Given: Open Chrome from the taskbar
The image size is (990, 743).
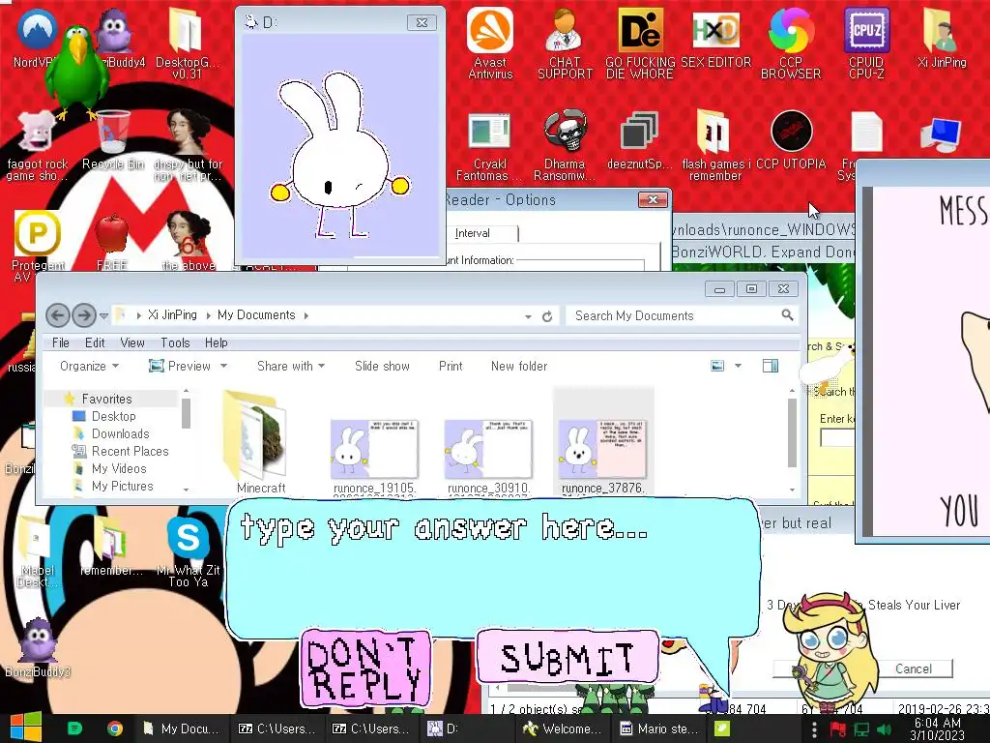Looking at the screenshot, I should (x=114, y=728).
